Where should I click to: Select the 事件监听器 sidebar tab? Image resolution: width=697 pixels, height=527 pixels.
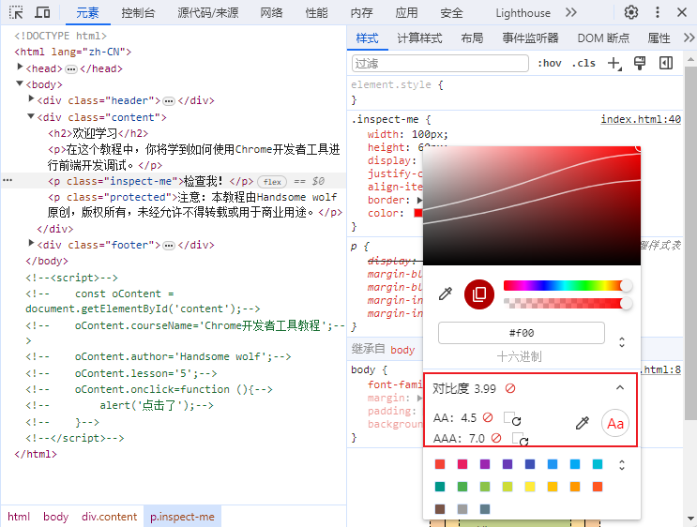coord(530,38)
